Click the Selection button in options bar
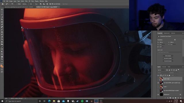The height and width of the screenshot is (103, 184). [24, 4]
